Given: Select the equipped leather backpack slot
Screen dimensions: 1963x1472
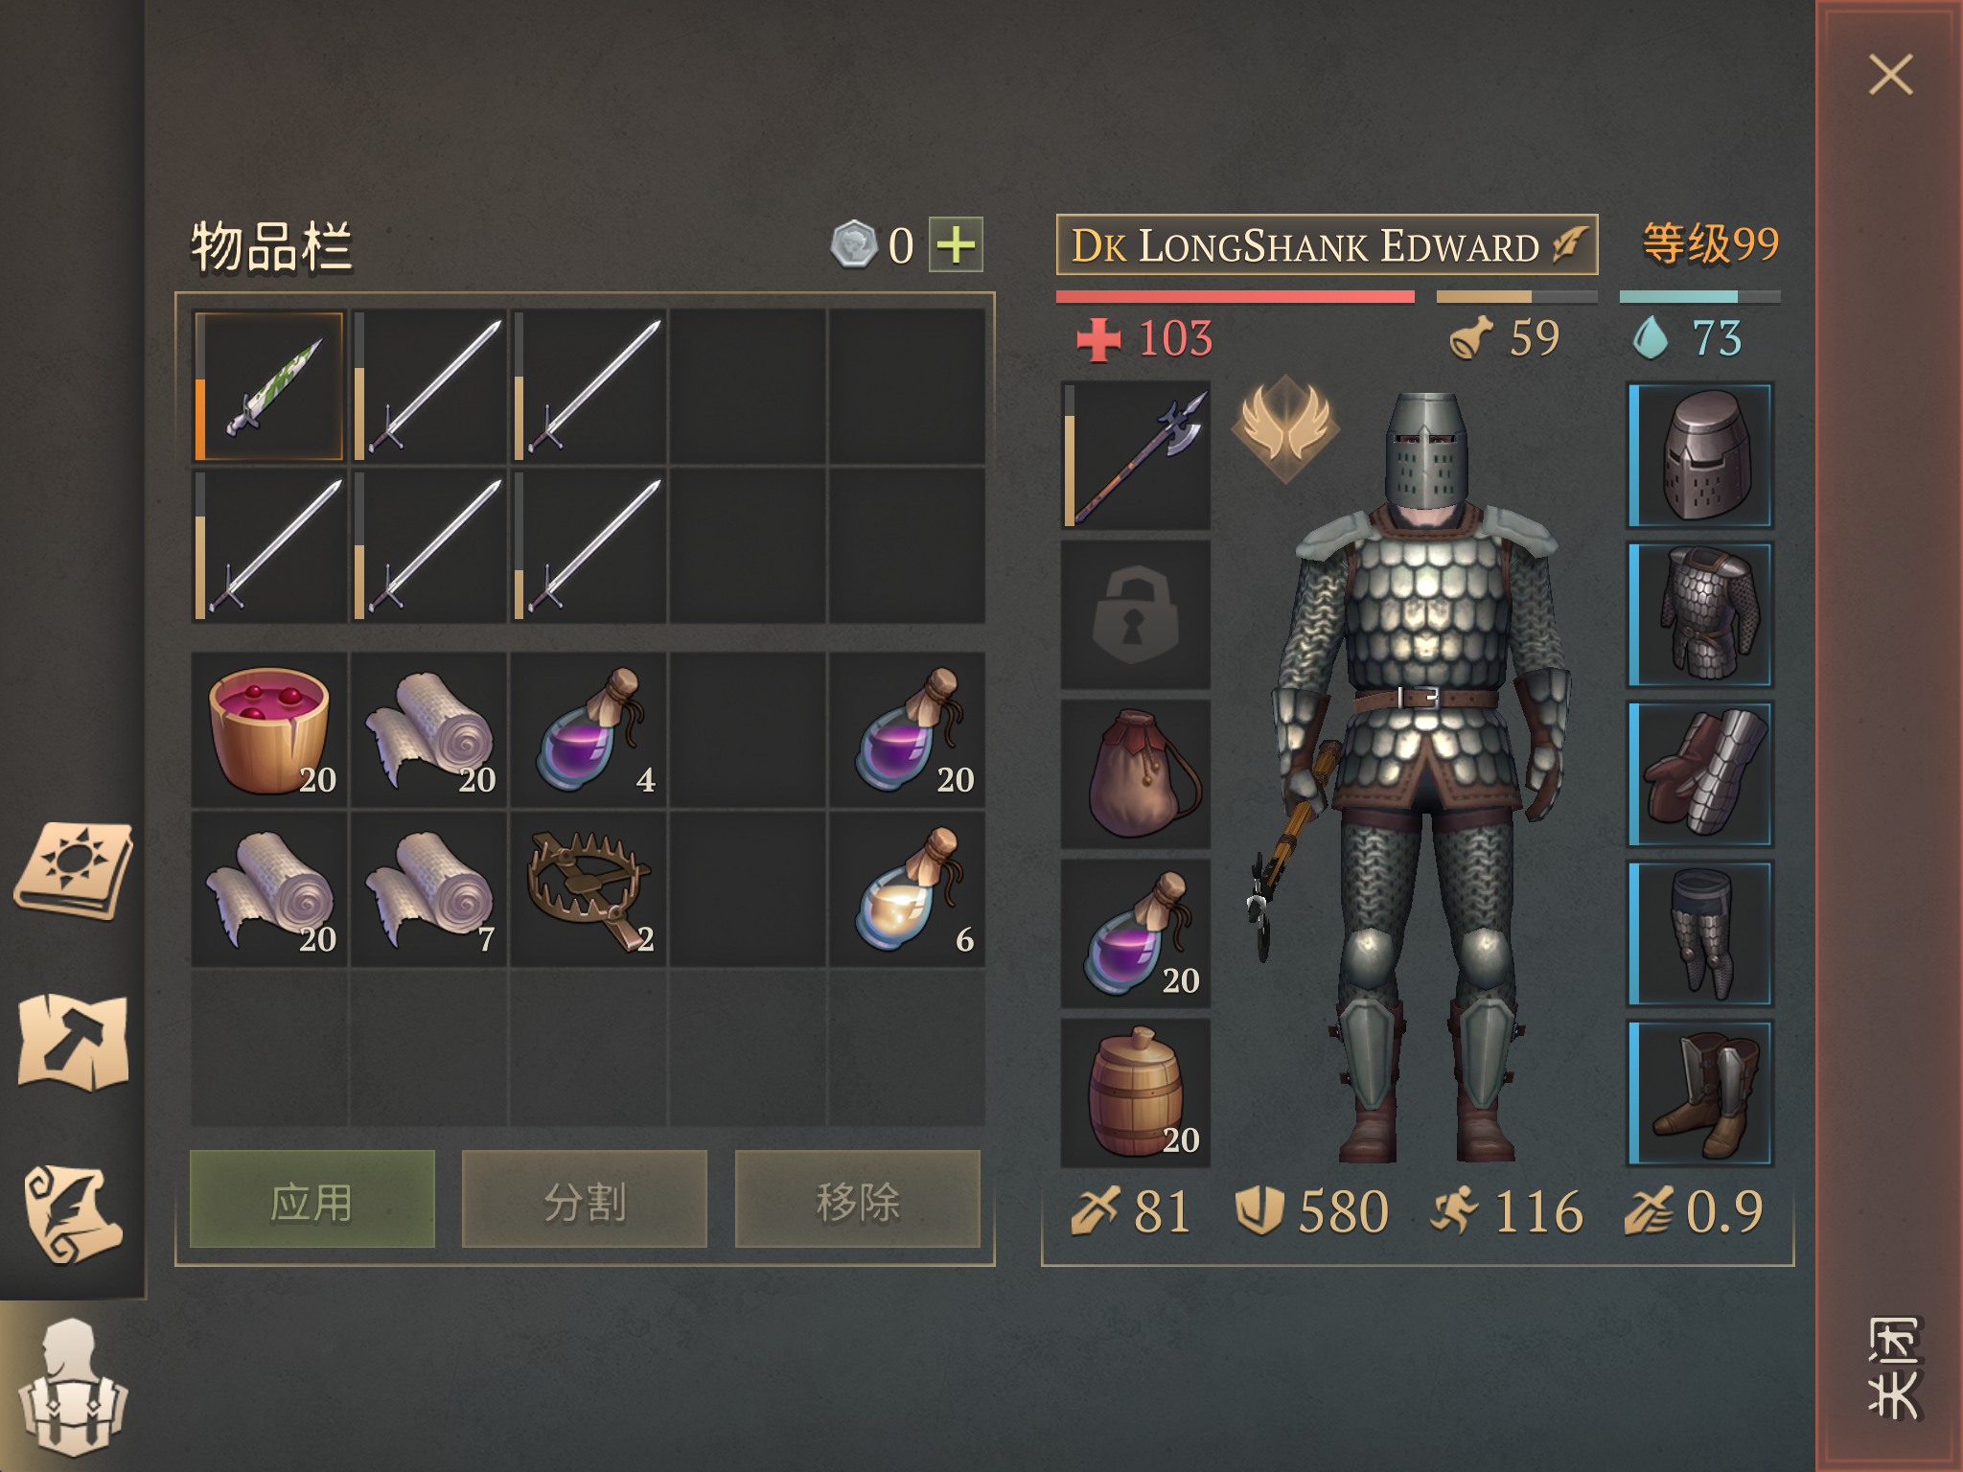Looking at the screenshot, I should [x=1136, y=773].
